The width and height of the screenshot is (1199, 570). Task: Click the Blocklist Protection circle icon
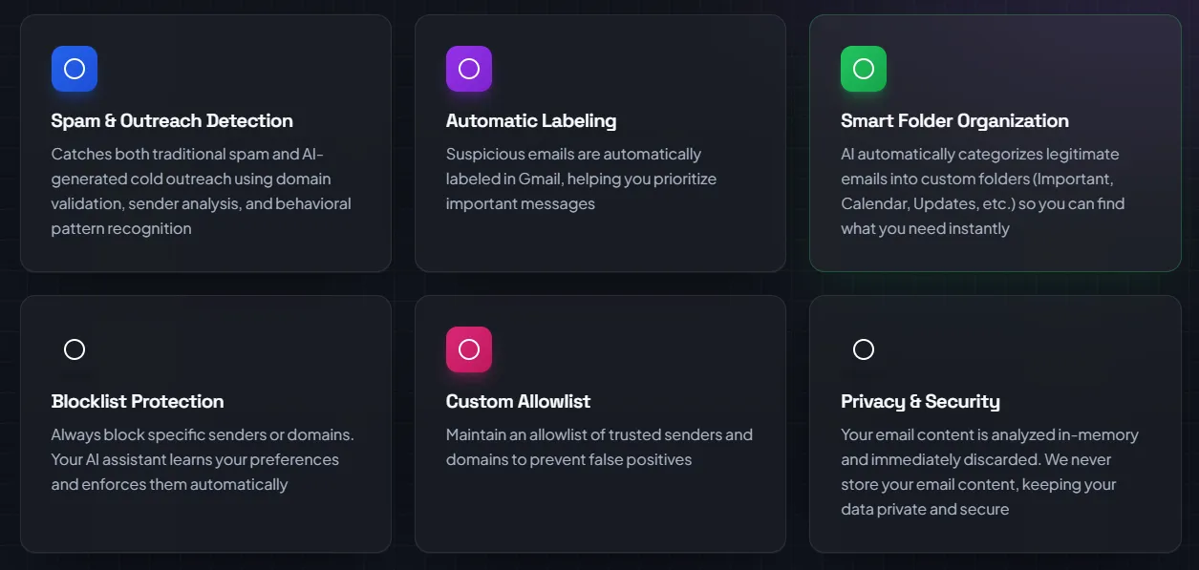[x=75, y=349]
